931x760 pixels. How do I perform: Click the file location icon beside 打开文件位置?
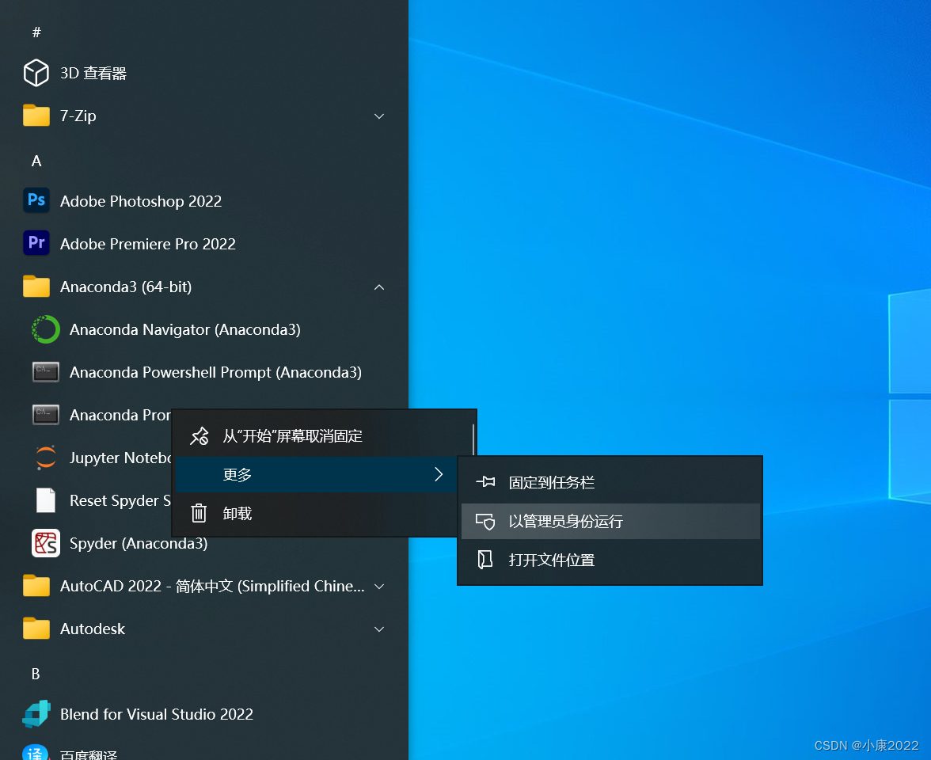coord(485,559)
